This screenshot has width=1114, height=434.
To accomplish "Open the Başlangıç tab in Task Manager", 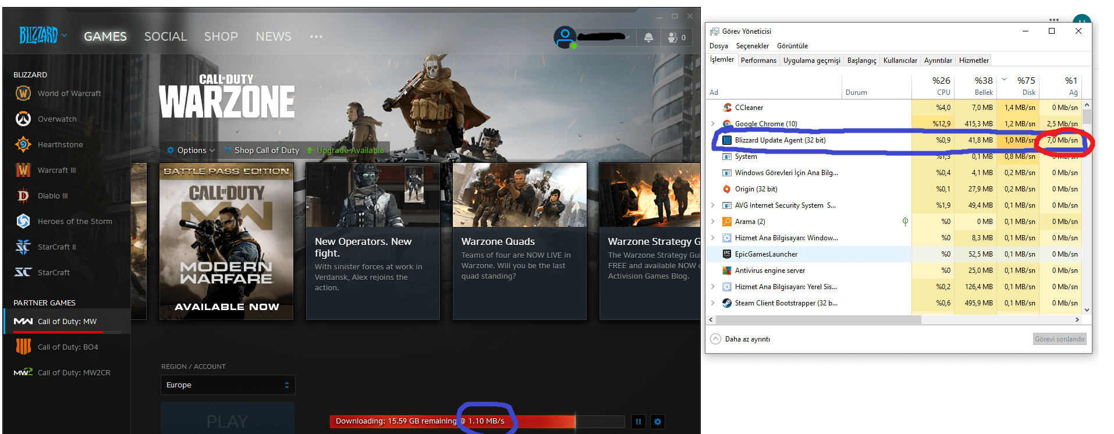I will pyautogui.click(x=862, y=61).
